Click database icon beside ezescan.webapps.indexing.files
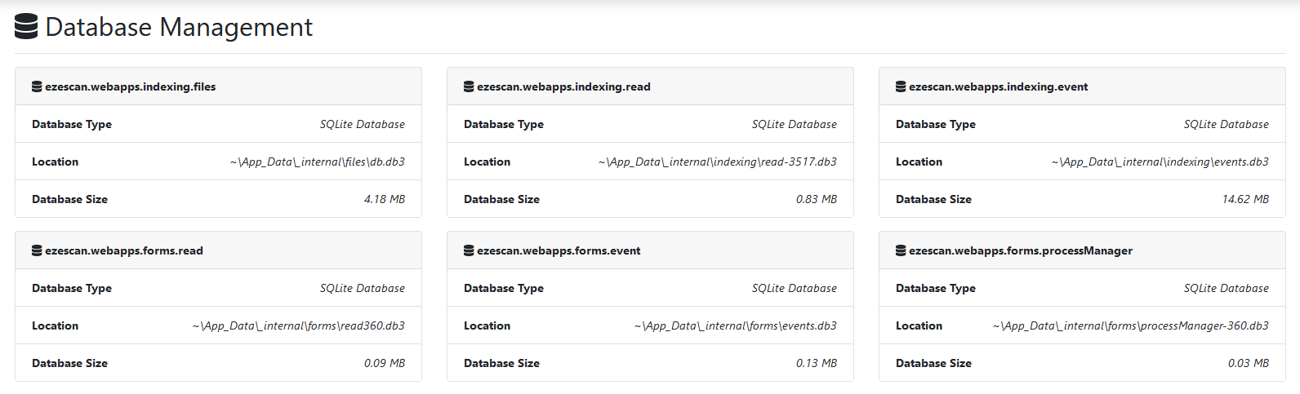This screenshot has height=394, width=1300. click(x=37, y=86)
